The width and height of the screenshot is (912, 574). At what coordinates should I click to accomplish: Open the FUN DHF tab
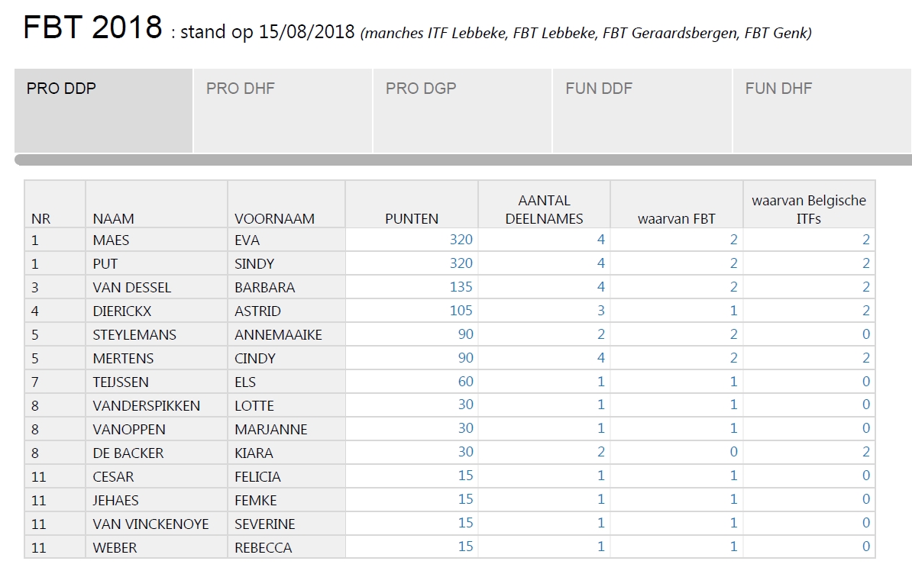(x=823, y=111)
